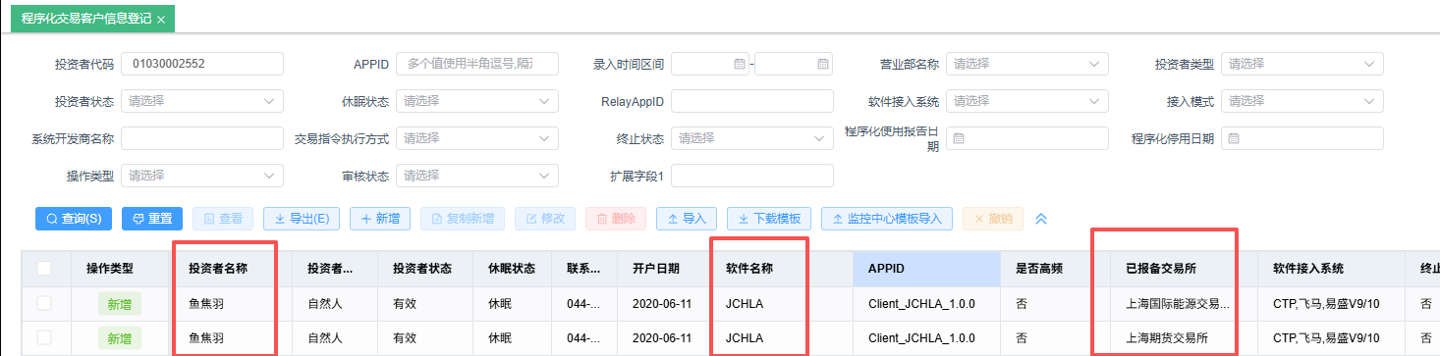Expand the 交易指令执行方式 dropdown

(477, 138)
